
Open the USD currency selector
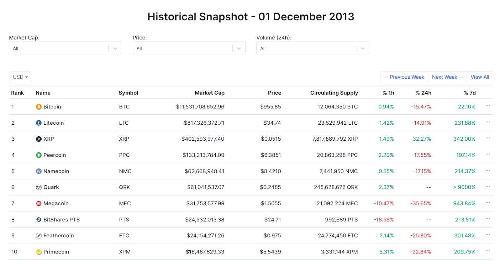tap(20, 77)
